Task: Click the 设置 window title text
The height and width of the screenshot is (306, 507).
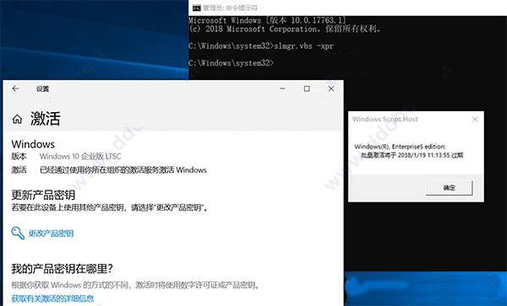Action: coord(43,89)
